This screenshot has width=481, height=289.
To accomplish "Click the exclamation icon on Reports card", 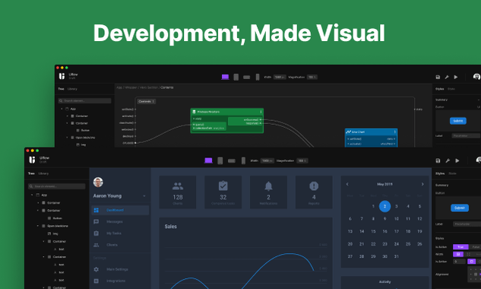I will 314,186.
